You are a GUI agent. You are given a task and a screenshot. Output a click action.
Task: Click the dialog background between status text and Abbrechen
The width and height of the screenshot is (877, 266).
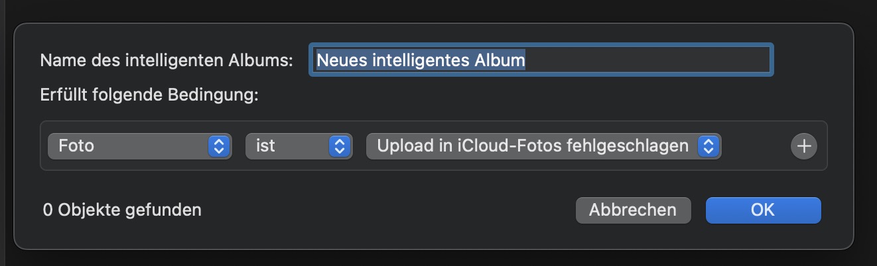coord(385,210)
